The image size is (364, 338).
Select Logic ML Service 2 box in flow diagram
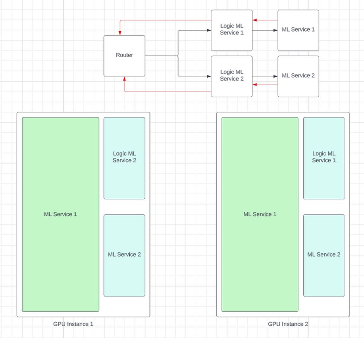pos(232,77)
